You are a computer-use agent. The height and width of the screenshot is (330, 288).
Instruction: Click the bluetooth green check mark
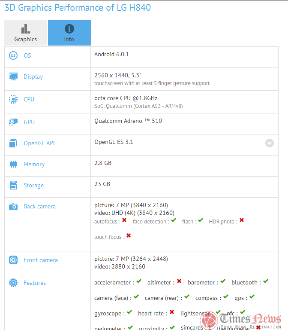[266, 281]
